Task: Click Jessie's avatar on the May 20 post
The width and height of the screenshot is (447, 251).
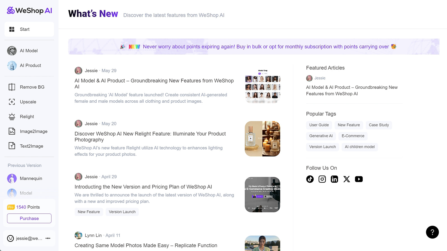Action: click(x=79, y=124)
